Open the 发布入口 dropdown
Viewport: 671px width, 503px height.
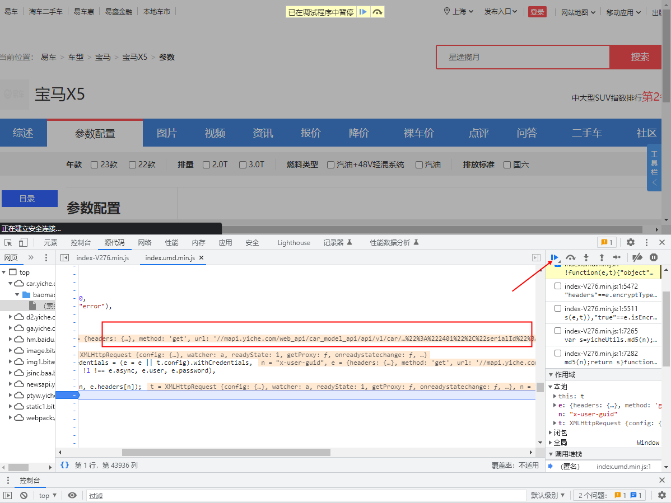pos(501,12)
